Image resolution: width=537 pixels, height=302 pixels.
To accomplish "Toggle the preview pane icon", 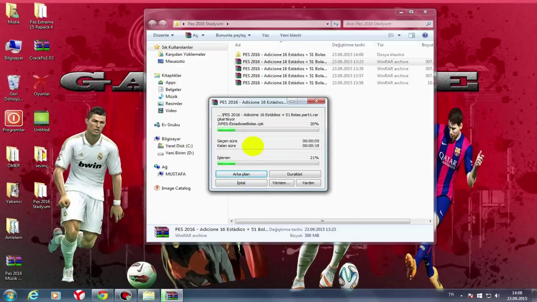I will (411, 35).
